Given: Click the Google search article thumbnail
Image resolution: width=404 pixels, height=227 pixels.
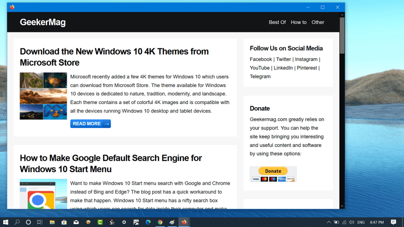Looking at the screenshot, I should point(43,194).
